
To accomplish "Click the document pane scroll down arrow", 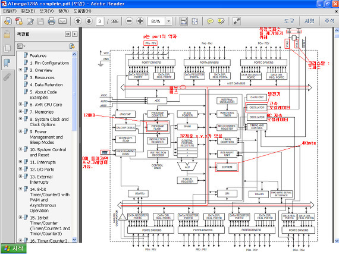I will 337,240.
